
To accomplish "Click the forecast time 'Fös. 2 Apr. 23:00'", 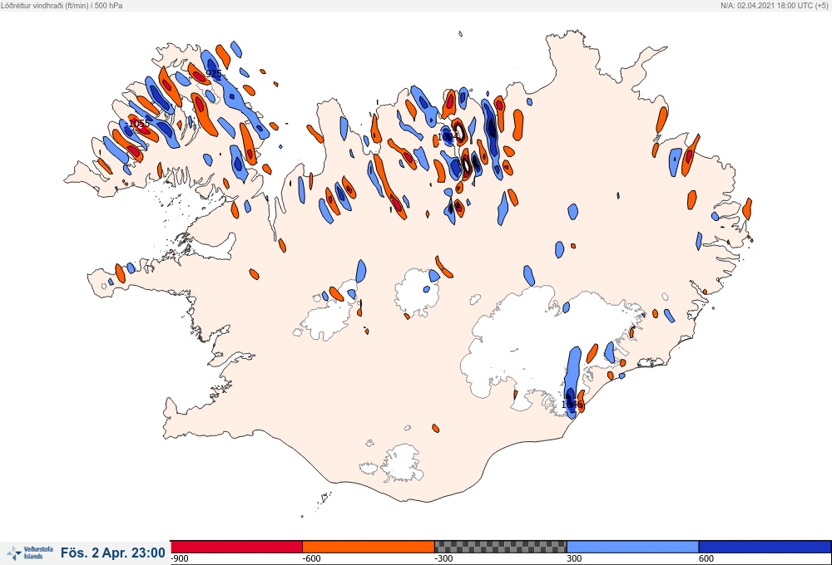I will tap(113, 553).
